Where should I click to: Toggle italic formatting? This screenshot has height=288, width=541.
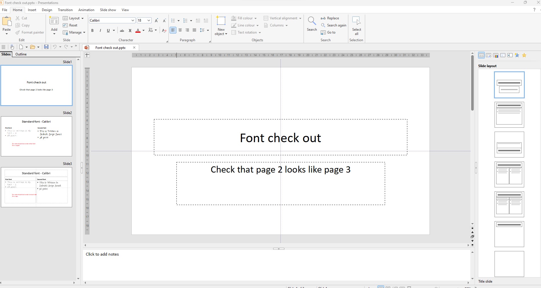coord(100,30)
